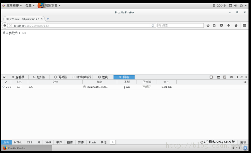Click the 清除 clear button
The height and width of the screenshot is (153, 251).
[x=243, y=142]
